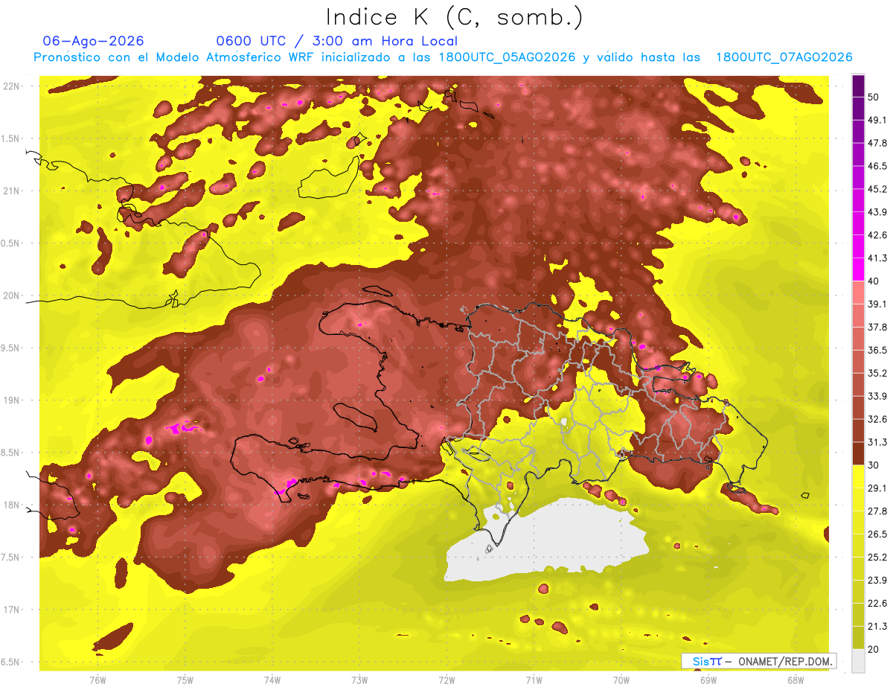Click the olive-yellow legend swatch between 20 and 21.3

(x=858, y=638)
